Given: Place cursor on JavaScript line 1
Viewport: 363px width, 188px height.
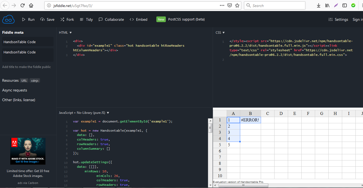Looking at the screenshot, I should 123,121.
